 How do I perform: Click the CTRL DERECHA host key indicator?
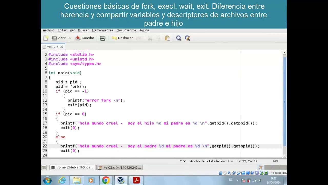coord(278,173)
